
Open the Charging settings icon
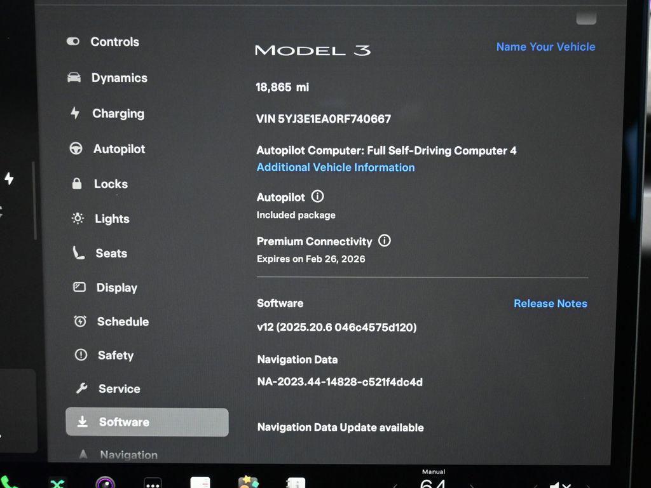76,113
